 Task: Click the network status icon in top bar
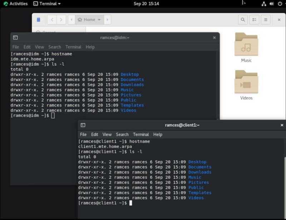(x=264, y=4)
